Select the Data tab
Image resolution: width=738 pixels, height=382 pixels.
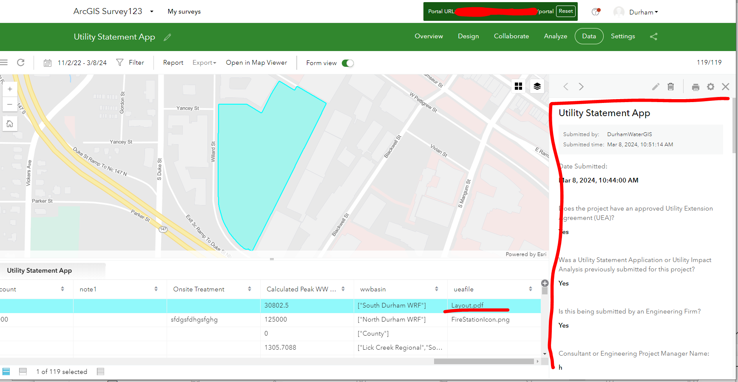(589, 36)
